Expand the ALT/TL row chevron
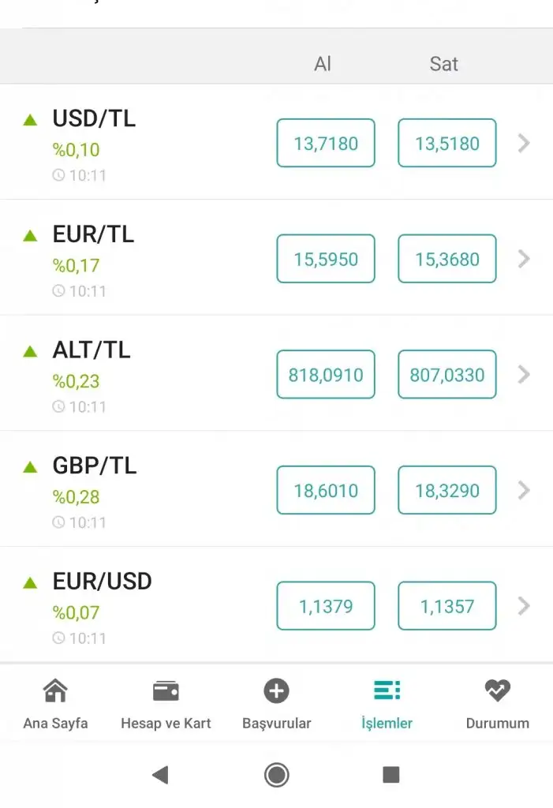 pos(524,374)
